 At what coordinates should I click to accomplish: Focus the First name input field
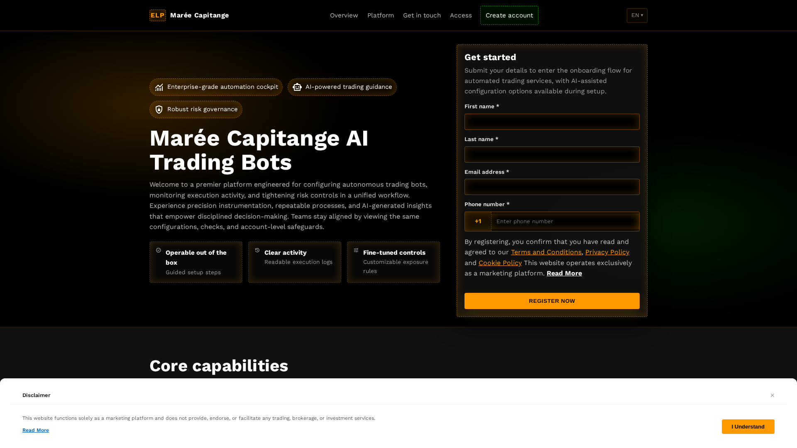552,122
